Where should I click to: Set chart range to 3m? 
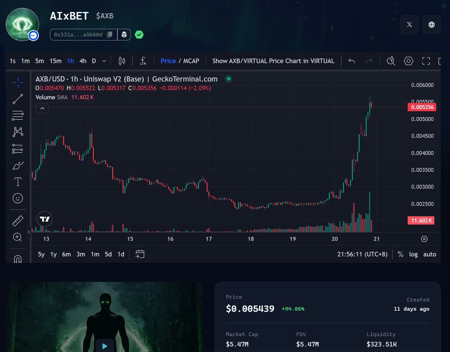(x=81, y=254)
